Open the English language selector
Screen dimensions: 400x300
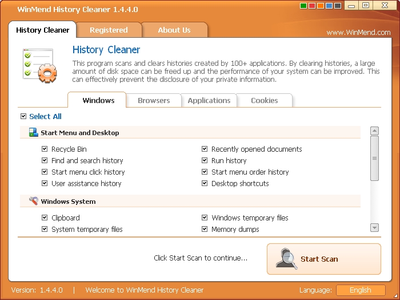click(x=361, y=290)
